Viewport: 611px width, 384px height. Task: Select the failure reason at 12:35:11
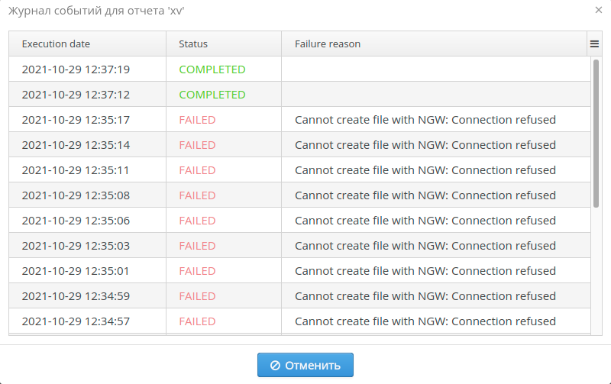coord(425,170)
